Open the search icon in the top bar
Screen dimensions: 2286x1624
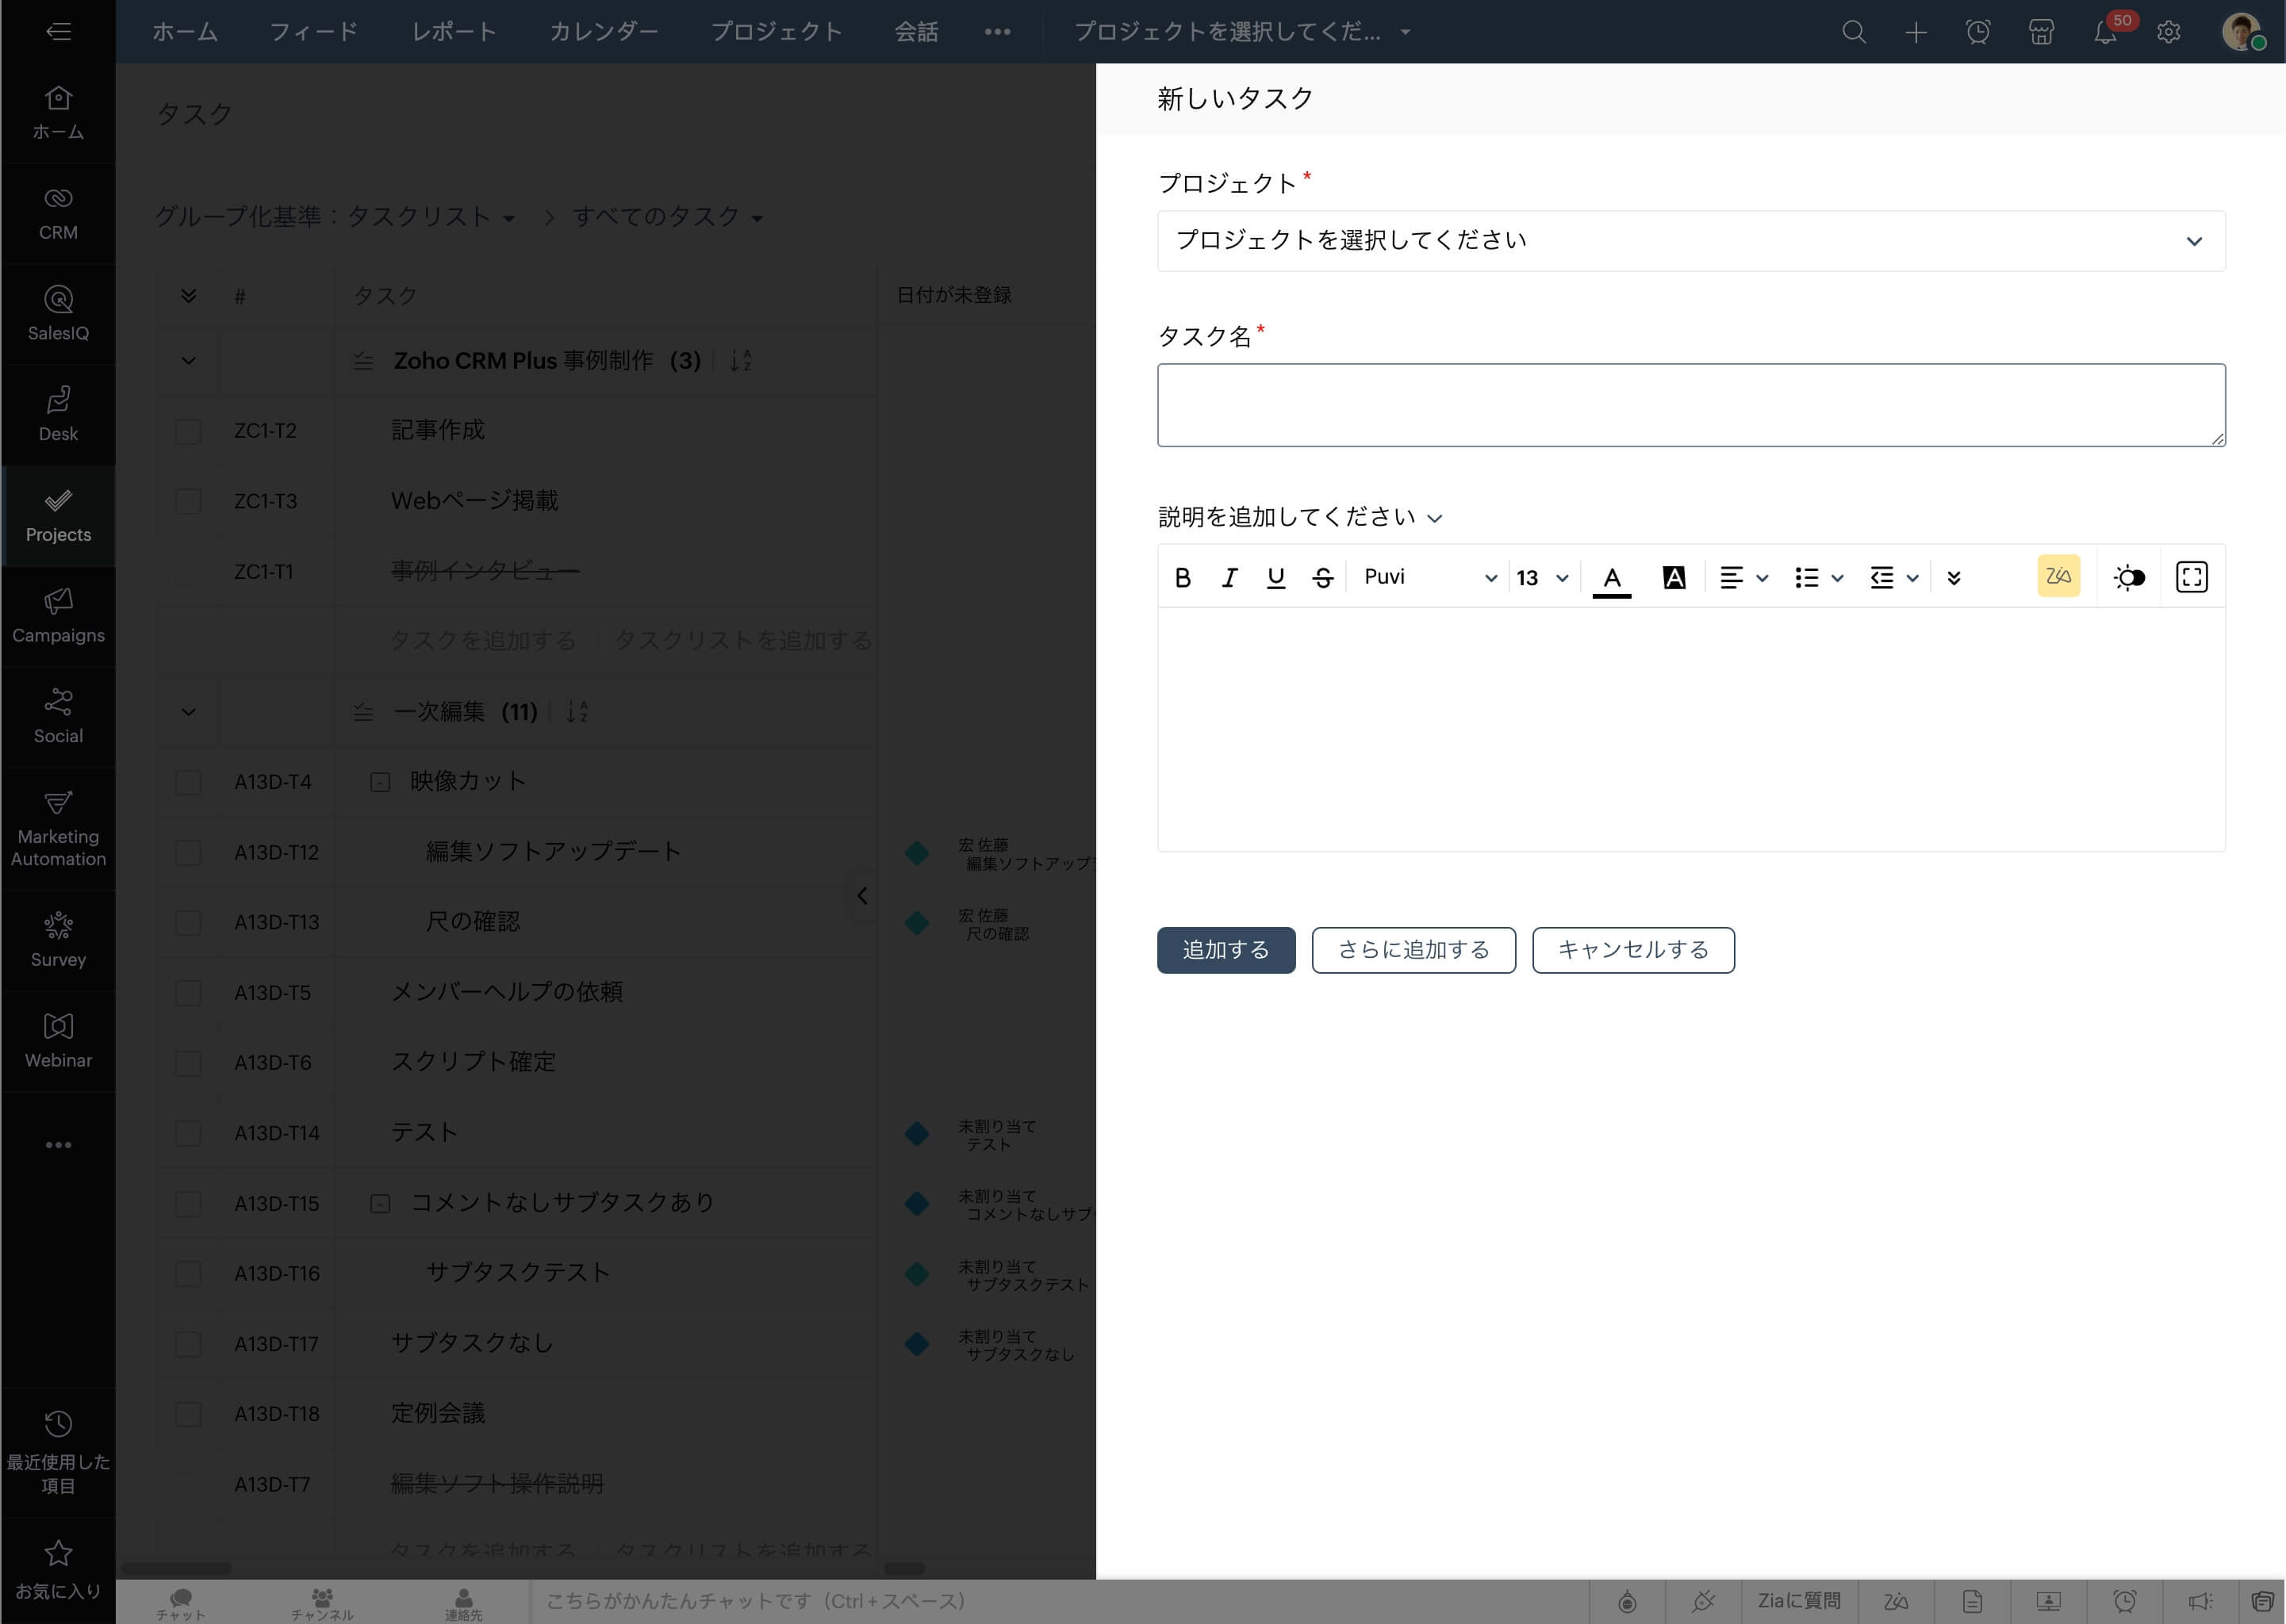(x=1854, y=31)
